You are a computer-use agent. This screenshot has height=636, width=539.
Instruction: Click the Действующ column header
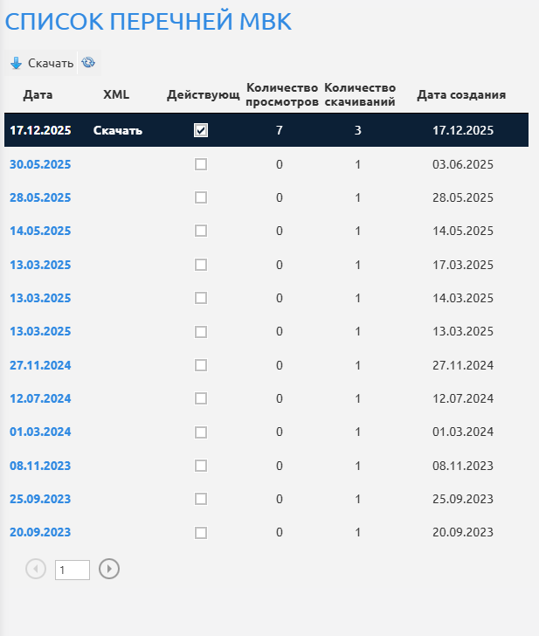(x=204, y=94)
